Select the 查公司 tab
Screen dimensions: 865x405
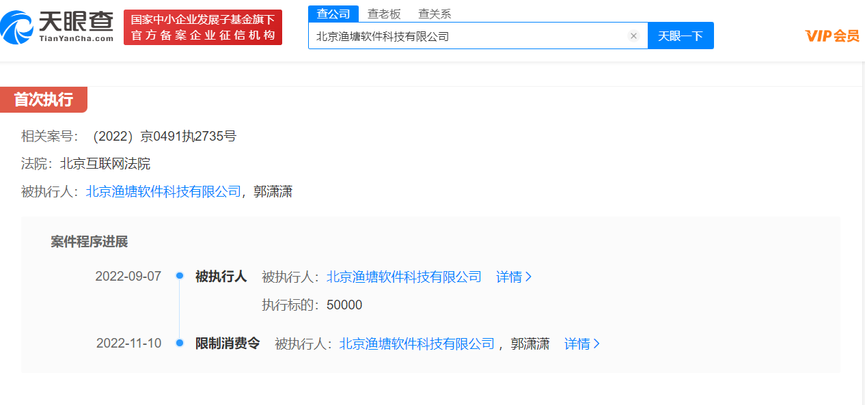333,14
